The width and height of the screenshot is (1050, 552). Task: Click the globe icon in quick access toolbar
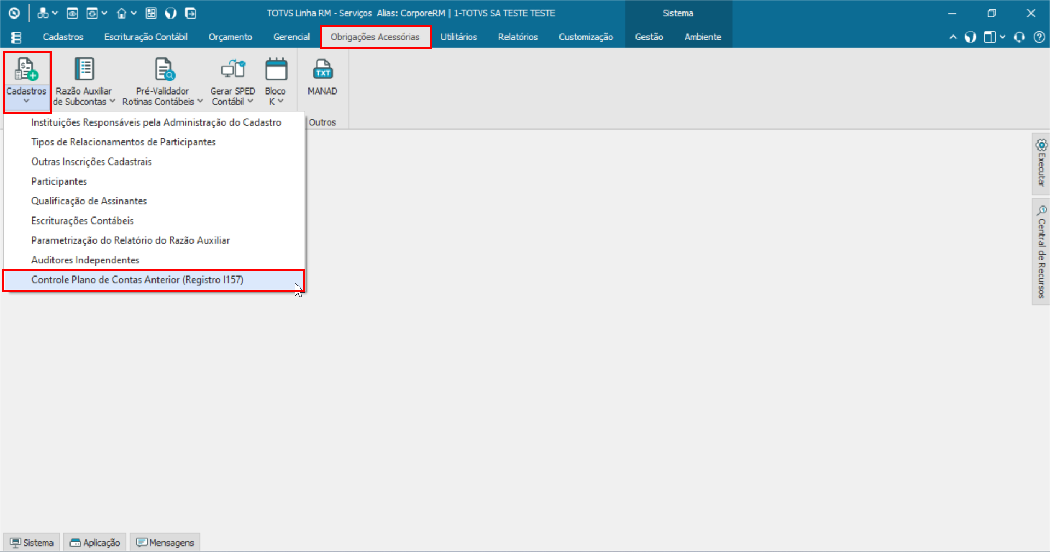(171, 13)
